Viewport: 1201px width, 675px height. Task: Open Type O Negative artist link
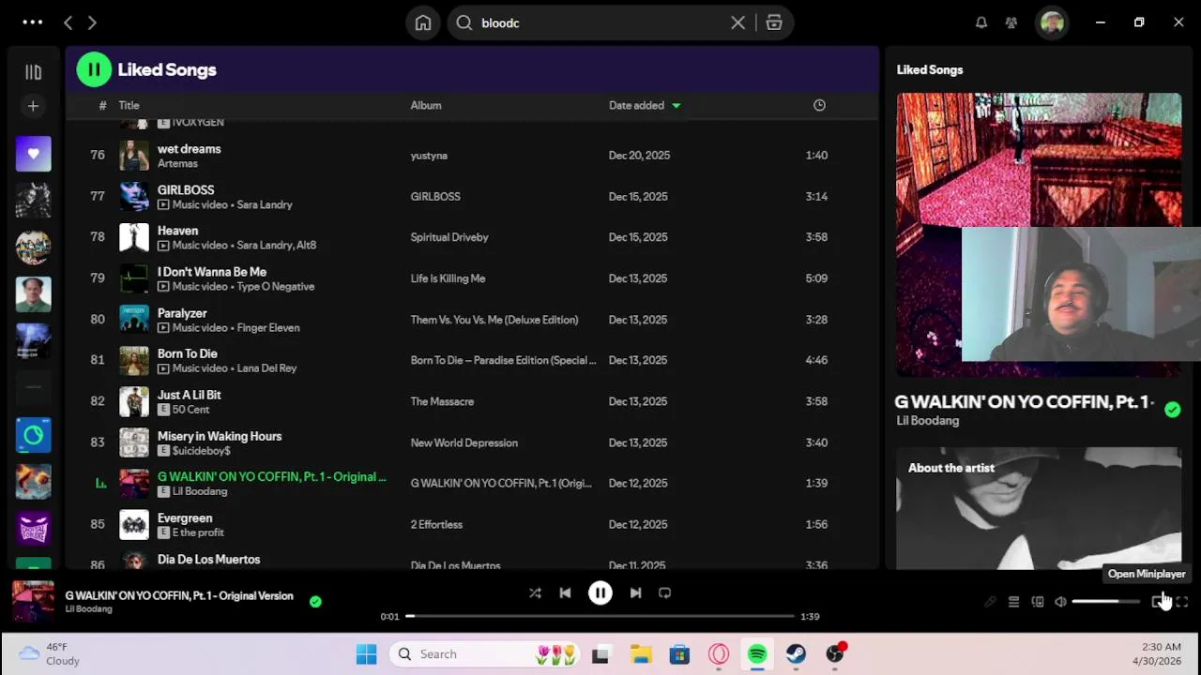click(275, 286)
